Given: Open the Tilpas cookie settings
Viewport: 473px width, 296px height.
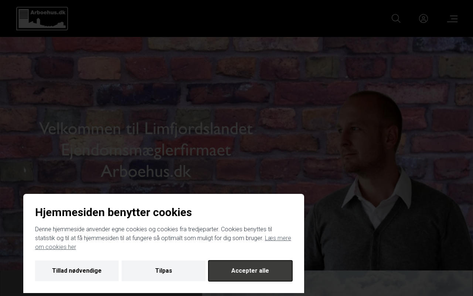Looking at the screenshot, I should [163, 271].
